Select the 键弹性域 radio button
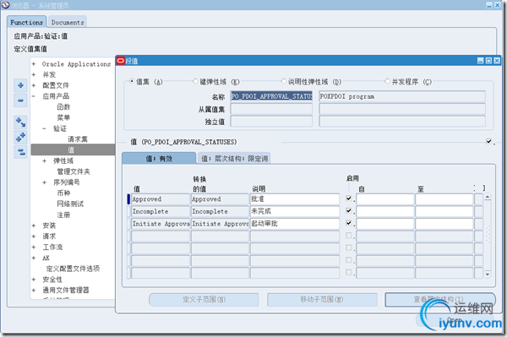Image resolution: width=507 pixels, height=337 pixels. [195, 81]
